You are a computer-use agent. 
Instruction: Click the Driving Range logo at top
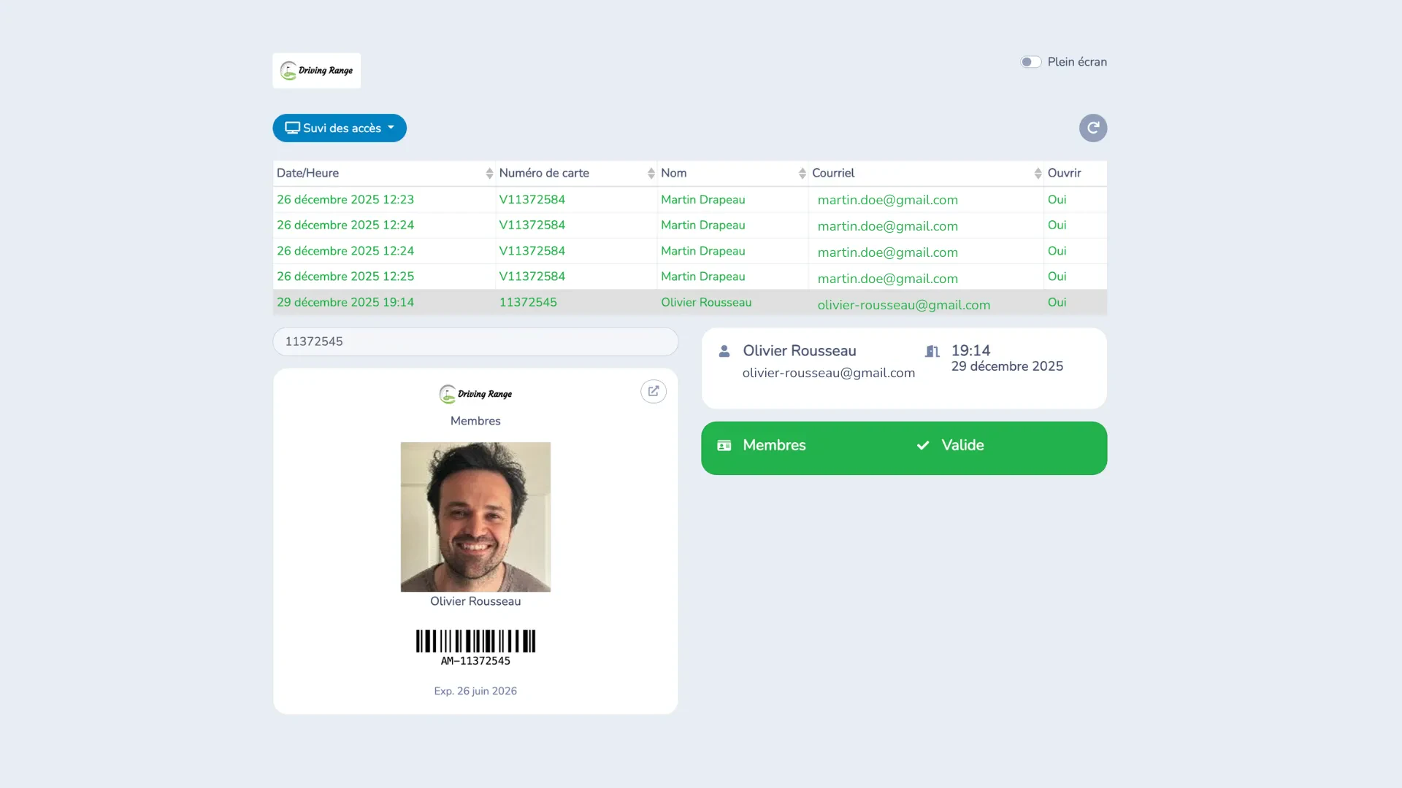point(316,71)
